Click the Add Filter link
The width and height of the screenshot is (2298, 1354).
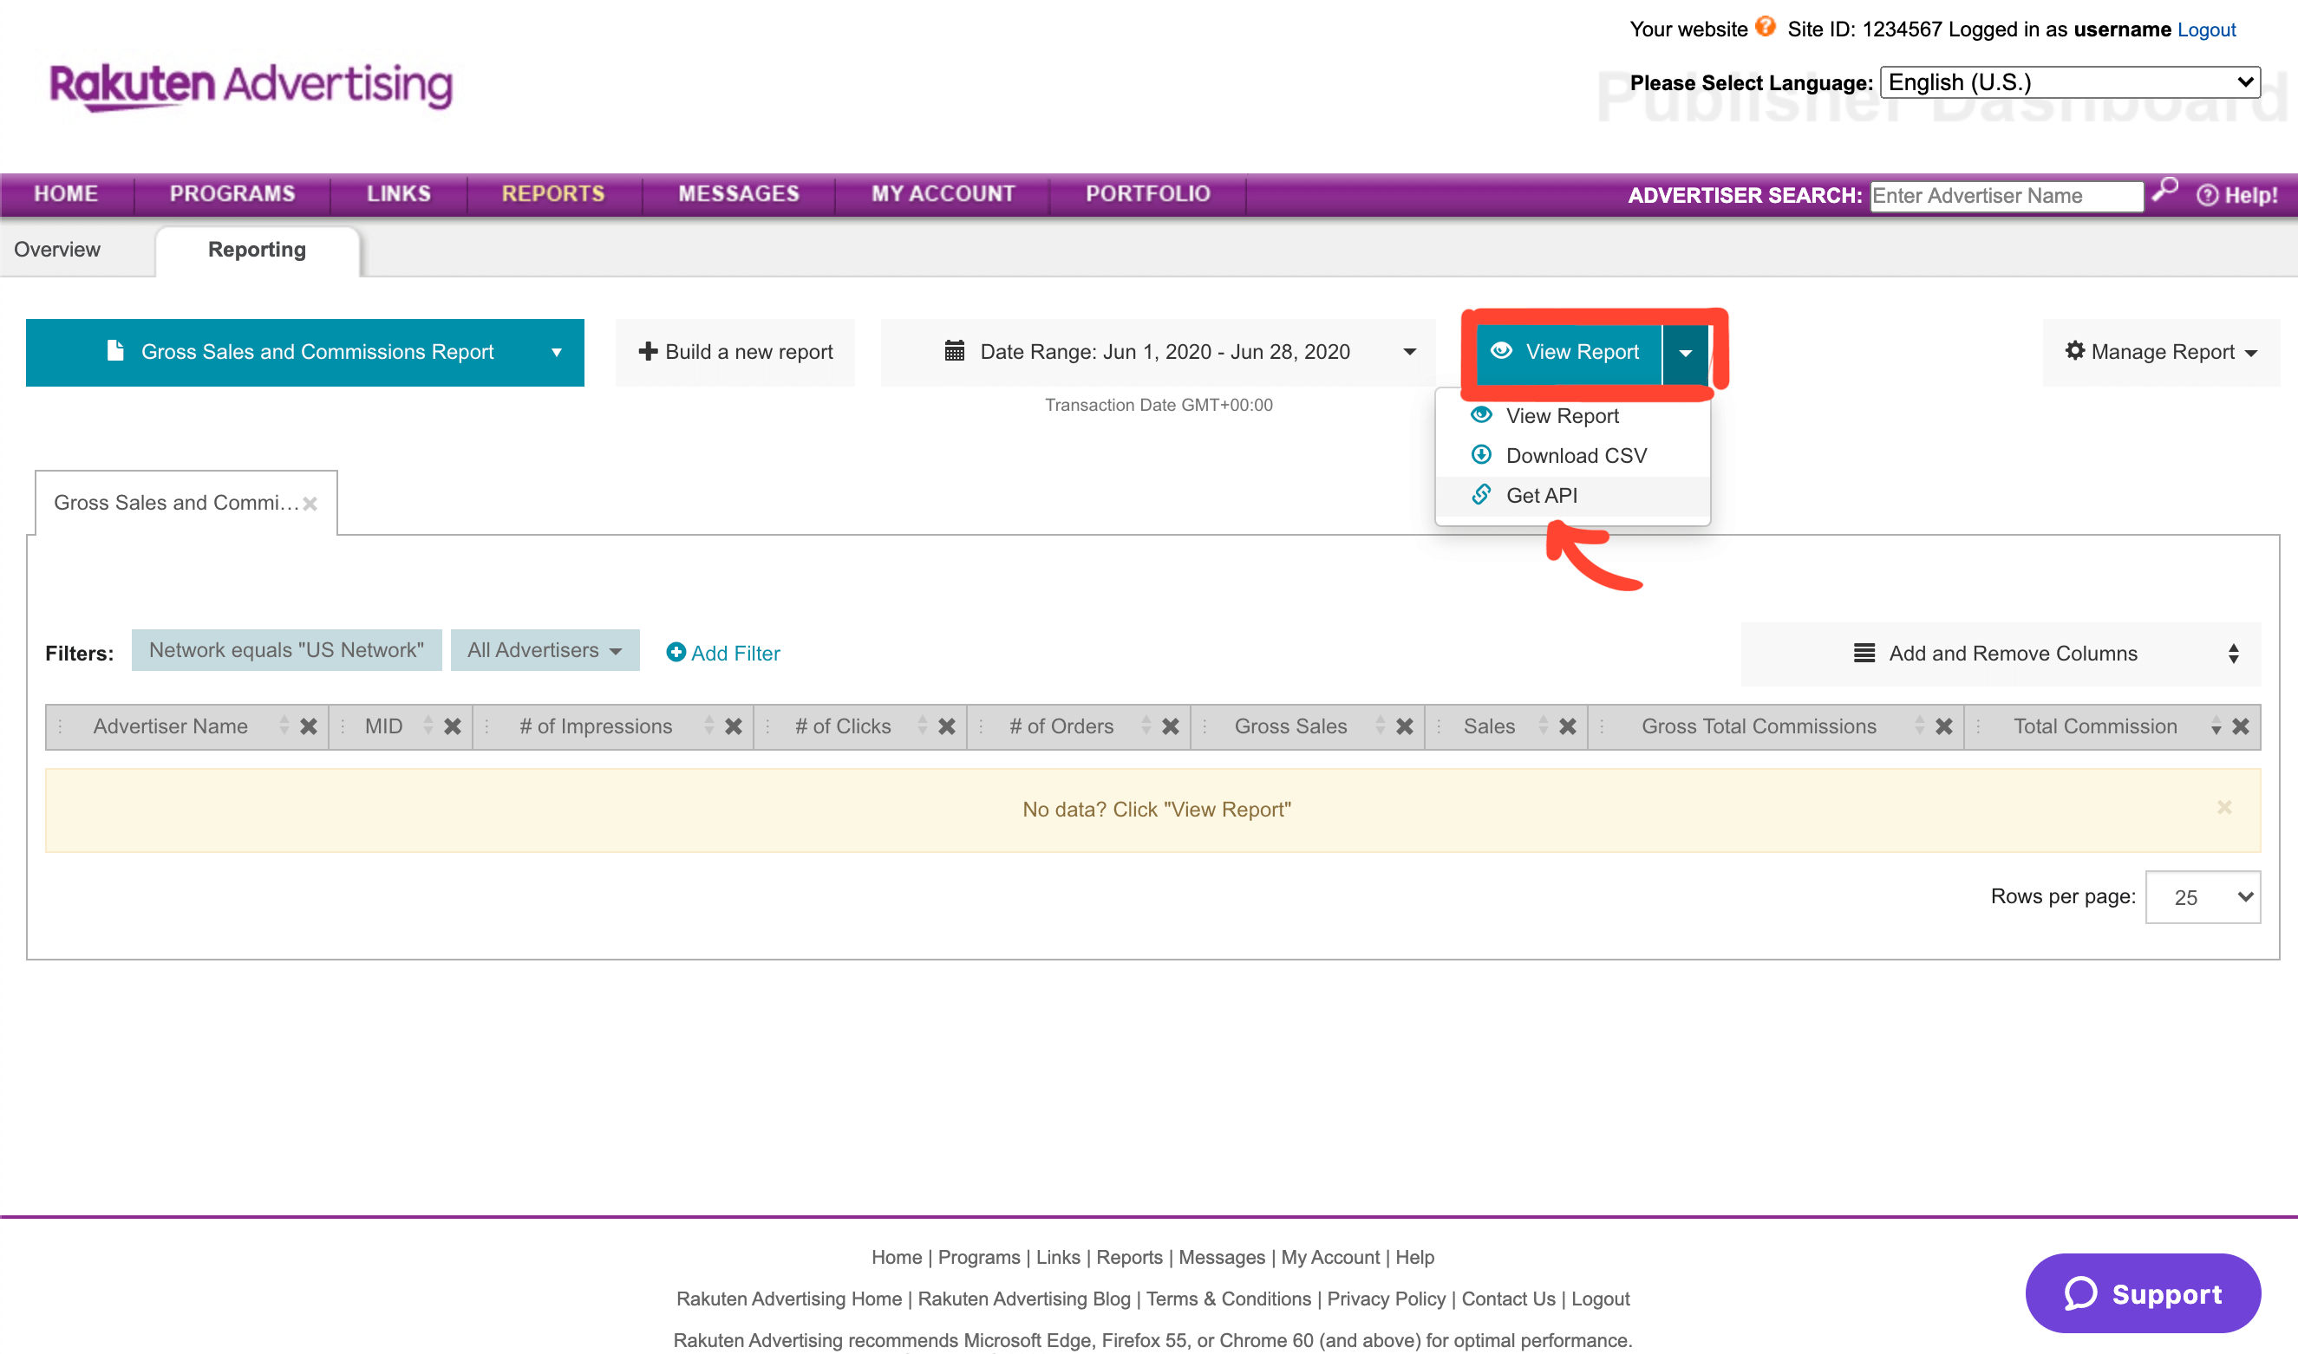click(723, 654)
